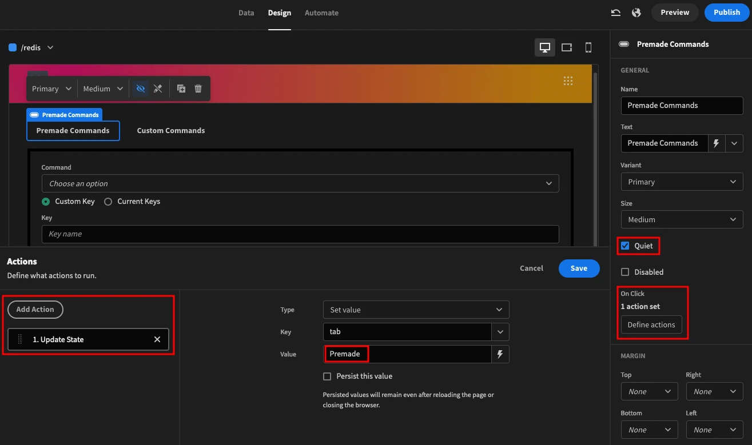The height and width of the screenshot is (445, 752).
Task: Open the Variant dropdown in settings panel
Action: (682, 182)
